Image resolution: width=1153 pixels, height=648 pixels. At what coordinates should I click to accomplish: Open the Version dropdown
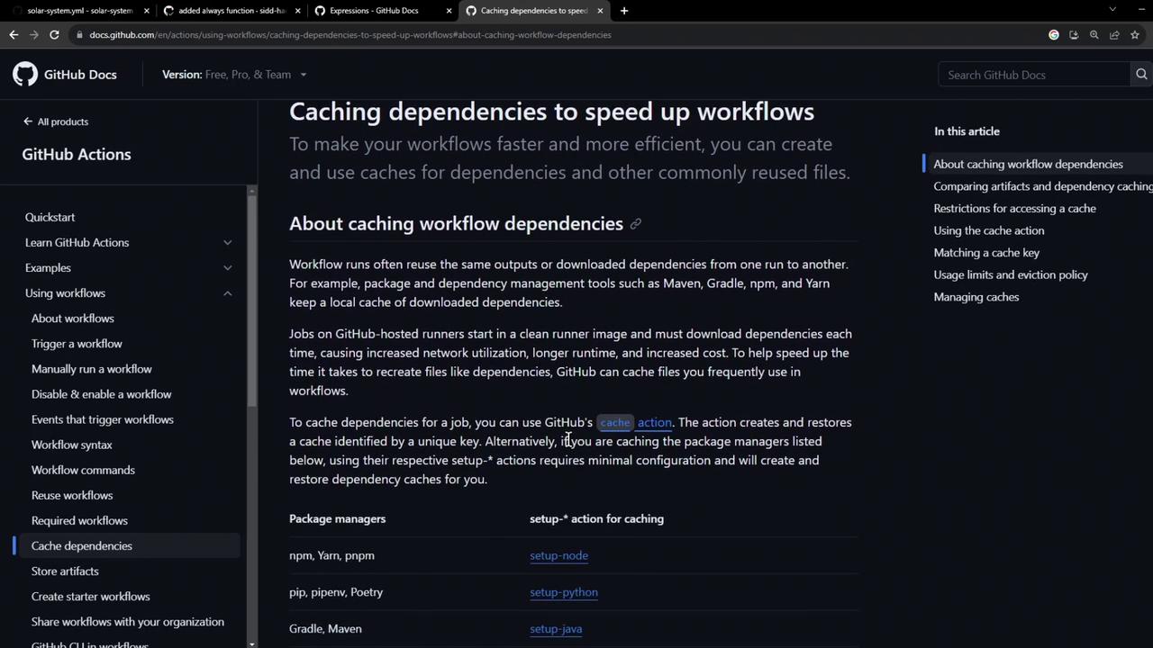pyautogui.click(x=234, y=75)
